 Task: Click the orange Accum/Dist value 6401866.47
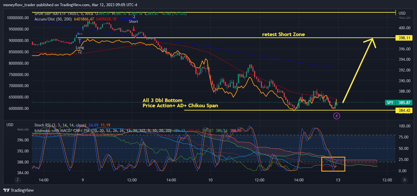84,19
